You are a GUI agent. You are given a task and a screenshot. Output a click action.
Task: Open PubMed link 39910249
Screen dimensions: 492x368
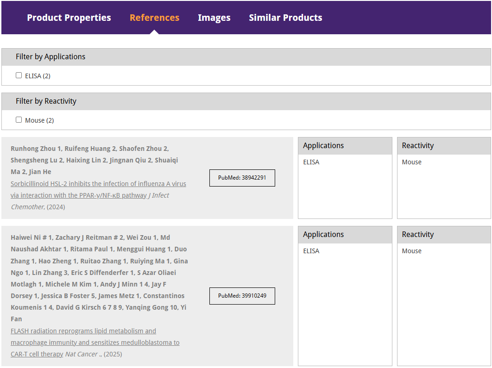pyautogui.click(x=242, y=296)
